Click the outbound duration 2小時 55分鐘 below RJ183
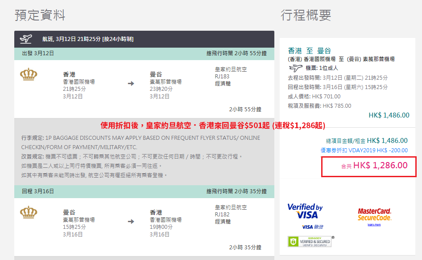422x260 pixels. [245, 110]
